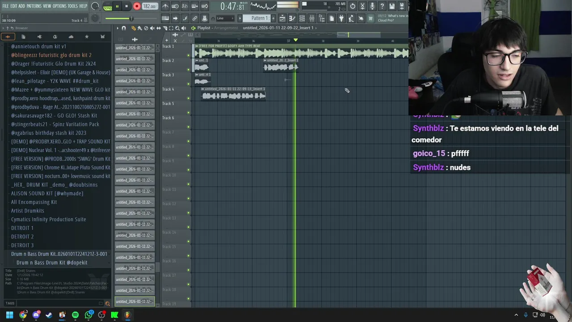Open the Browser view icon

click(x=322, y=18)
